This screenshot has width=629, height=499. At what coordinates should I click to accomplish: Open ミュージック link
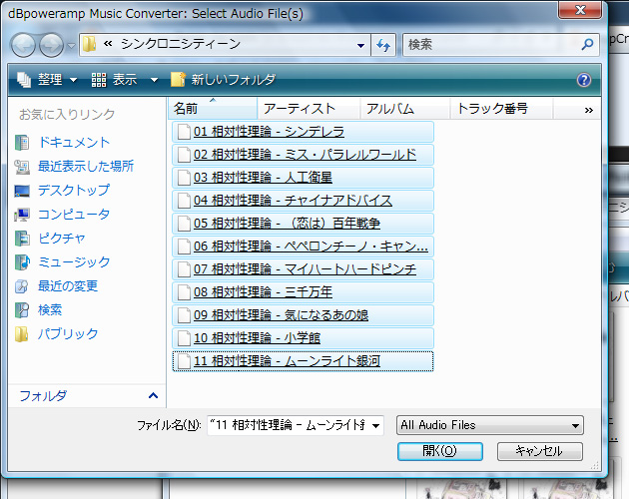point(74,261)
